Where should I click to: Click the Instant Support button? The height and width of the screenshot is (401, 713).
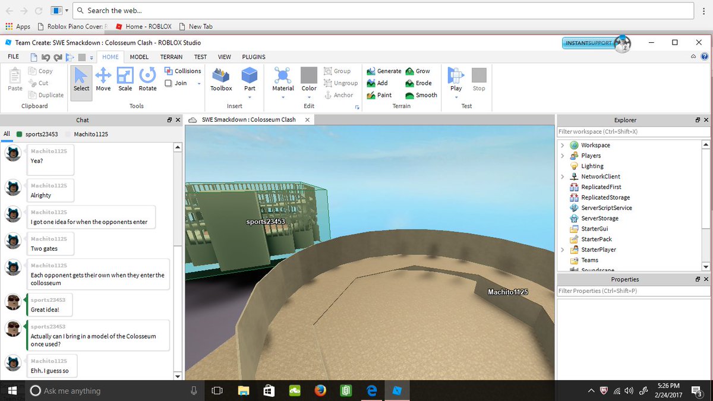click(x=596, y=43)
